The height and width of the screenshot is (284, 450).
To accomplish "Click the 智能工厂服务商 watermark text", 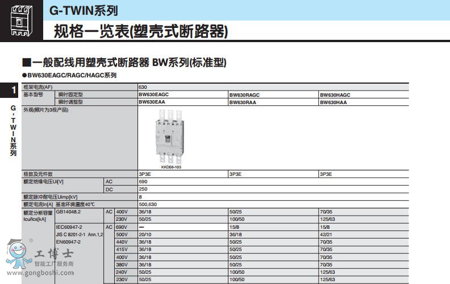I will coord(54,264).
